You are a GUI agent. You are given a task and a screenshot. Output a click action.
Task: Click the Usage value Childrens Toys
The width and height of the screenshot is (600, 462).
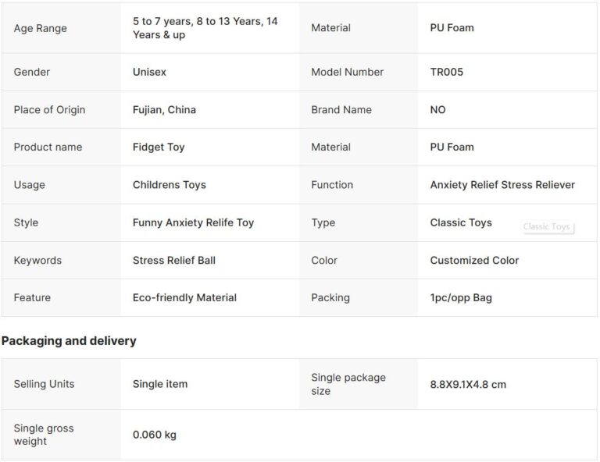171,185
